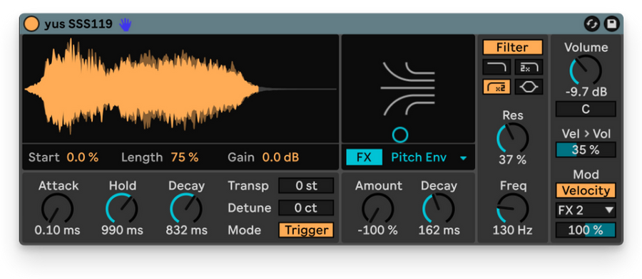Click the Mode label
This screenshot has height=279, width=642.
pyautogui.click(x=245, y=230)
